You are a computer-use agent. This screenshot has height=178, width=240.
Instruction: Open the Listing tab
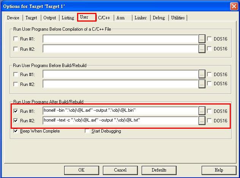(68, 18)
